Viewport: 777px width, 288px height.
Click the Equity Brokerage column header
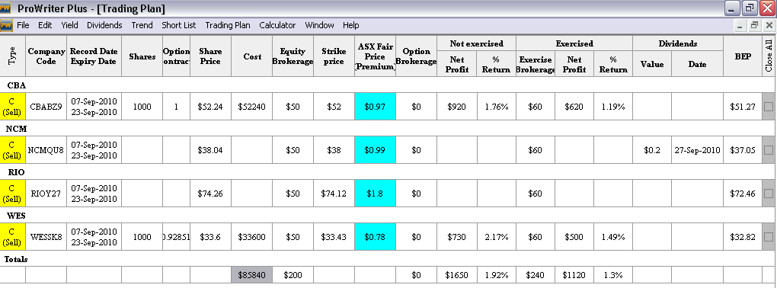pos(293,56)
